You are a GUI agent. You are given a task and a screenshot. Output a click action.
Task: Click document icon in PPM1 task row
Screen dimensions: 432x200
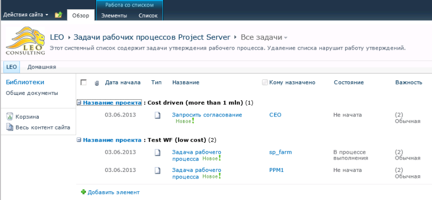tap(157, 170)
